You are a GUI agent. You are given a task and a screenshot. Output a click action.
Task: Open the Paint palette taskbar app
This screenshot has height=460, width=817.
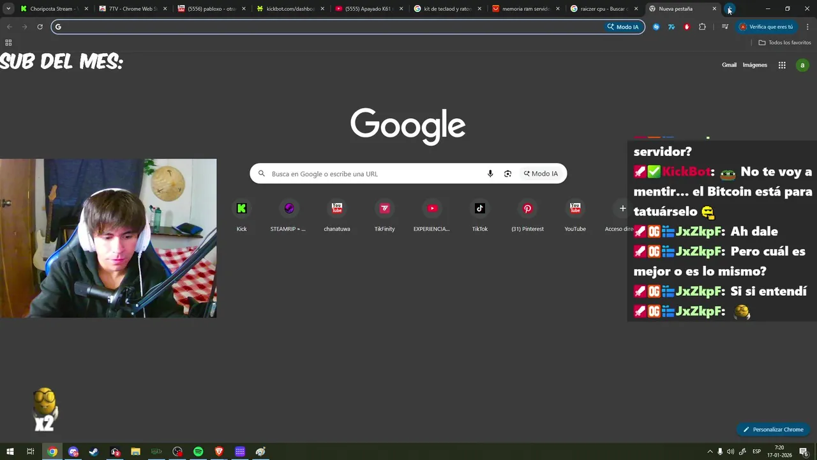pos(260,452)
